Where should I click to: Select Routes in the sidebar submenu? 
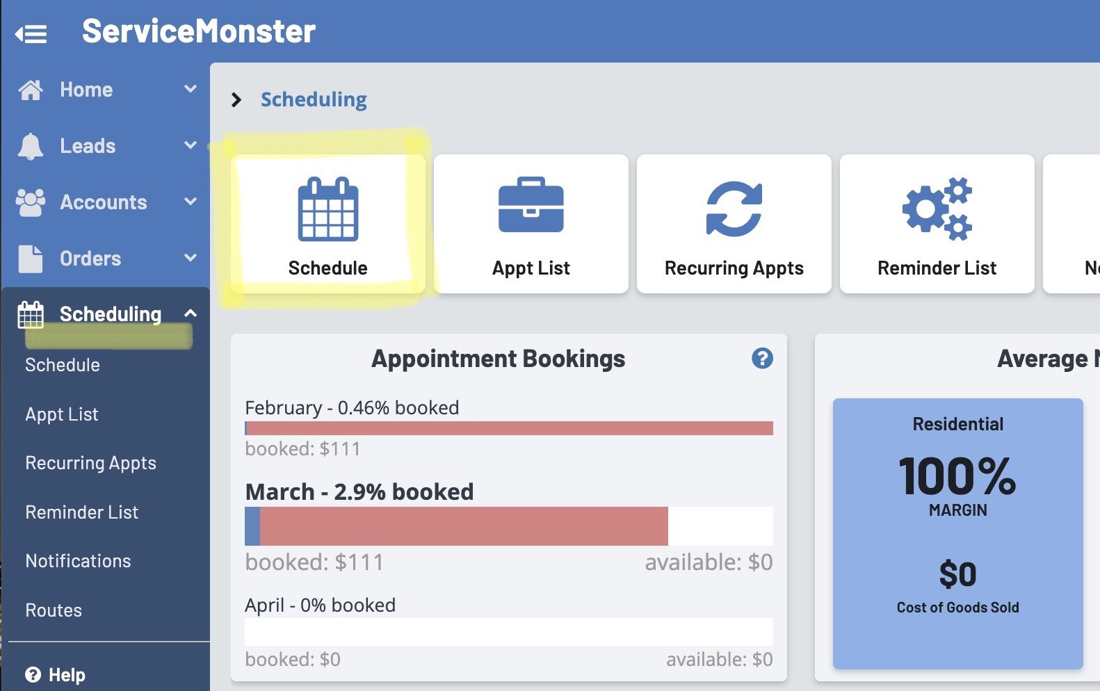(x=54, y=610)
